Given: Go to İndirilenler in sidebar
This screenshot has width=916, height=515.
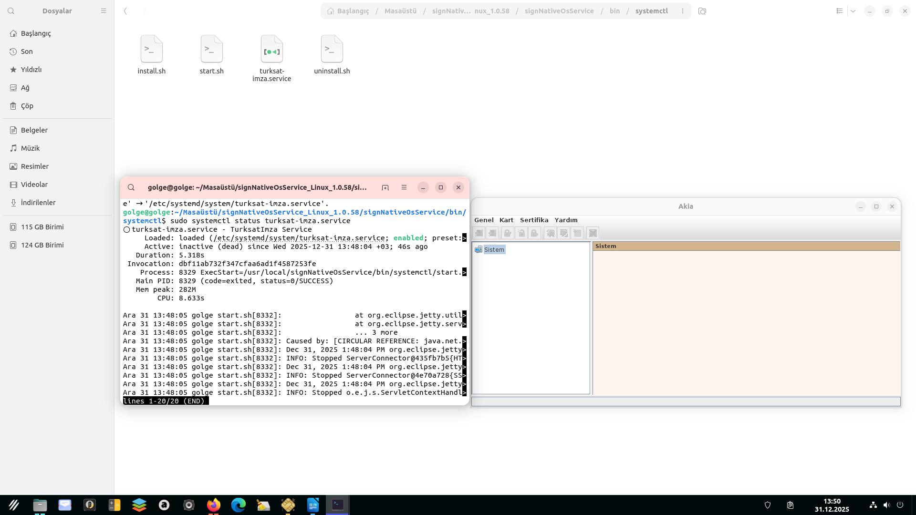Looking at the screenshot, I should [x=38, y=203].
